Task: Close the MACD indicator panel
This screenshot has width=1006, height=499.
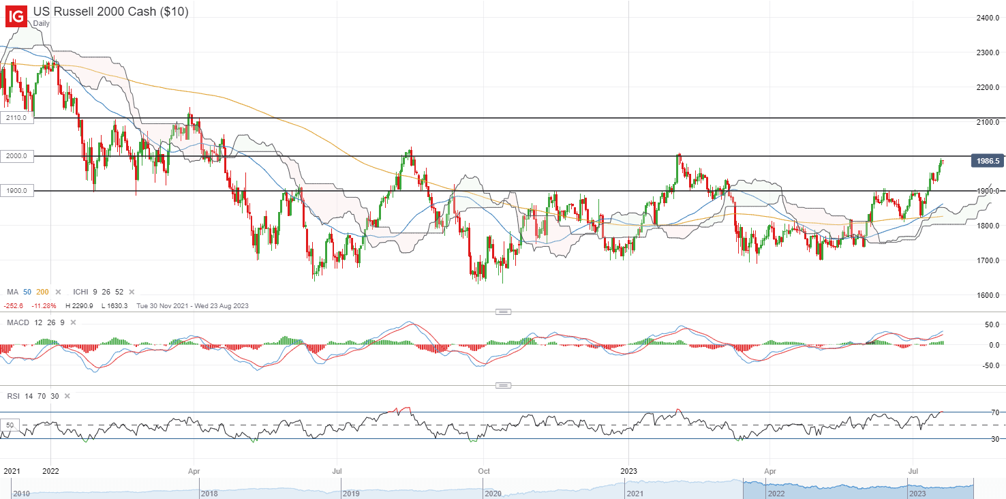Action: point(73,322)
